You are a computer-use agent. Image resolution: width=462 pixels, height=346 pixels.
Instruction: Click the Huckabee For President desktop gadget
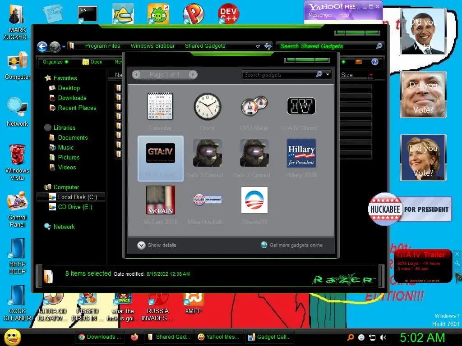tap(410, 209)
